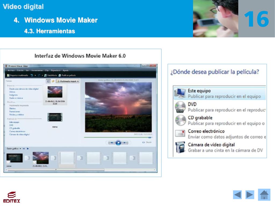
Task: Click Cámara de vídeo digital in Tareas pane
Action: (x=19, y=135)
